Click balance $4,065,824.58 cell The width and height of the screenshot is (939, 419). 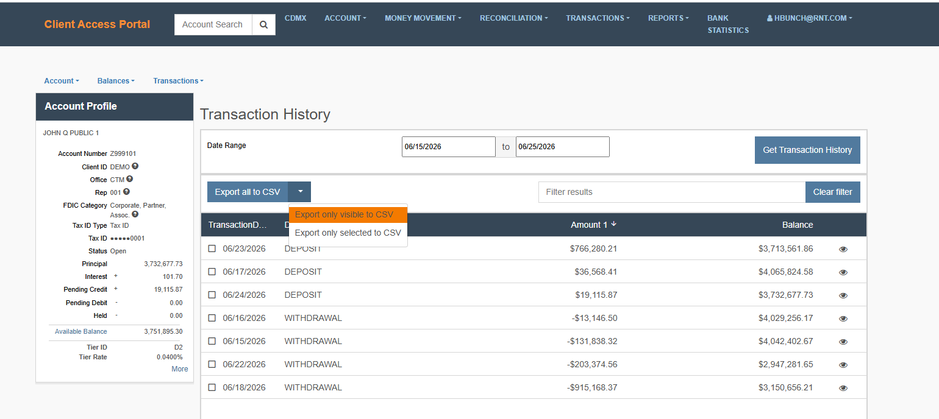click(x=785, y=272)
